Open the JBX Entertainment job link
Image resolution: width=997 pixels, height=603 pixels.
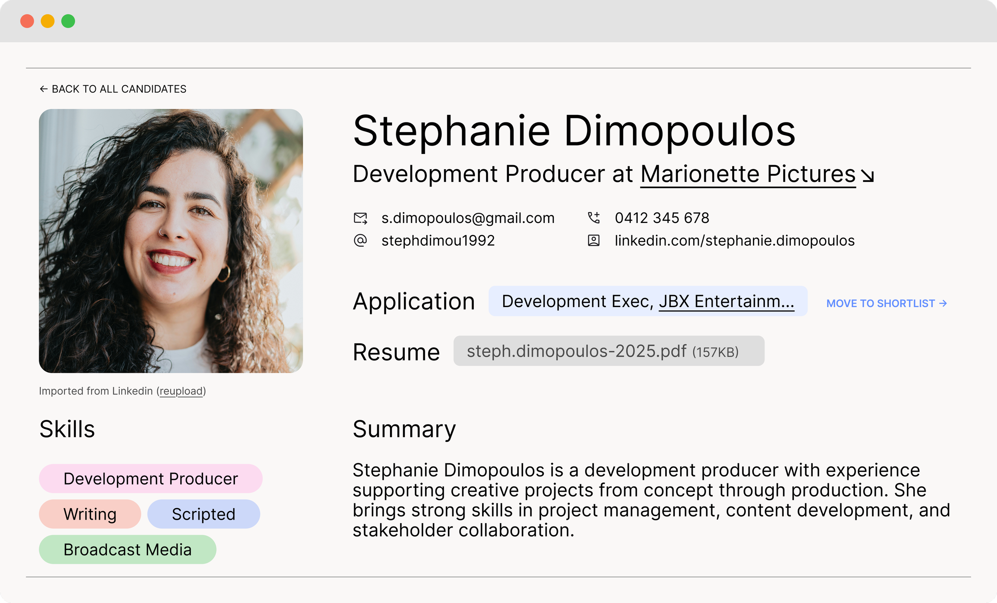coord(726,301)
